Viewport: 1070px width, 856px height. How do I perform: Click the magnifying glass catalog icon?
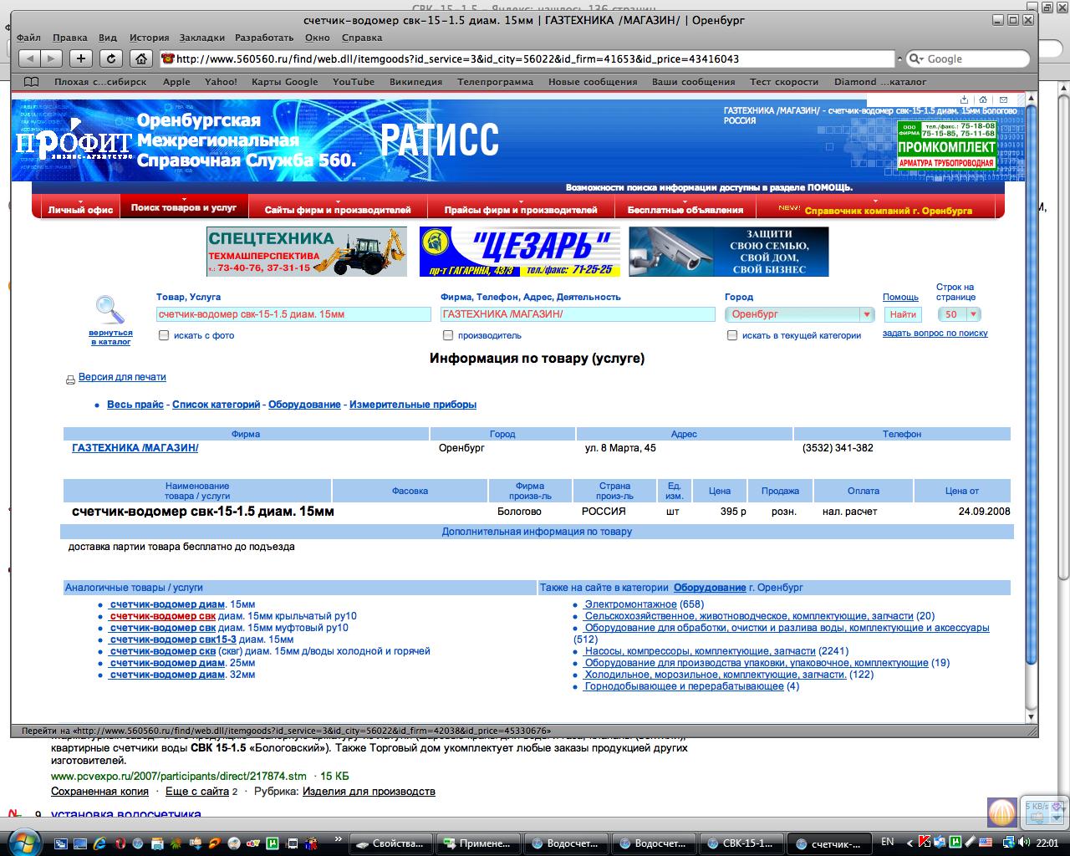tap(110, 310)
